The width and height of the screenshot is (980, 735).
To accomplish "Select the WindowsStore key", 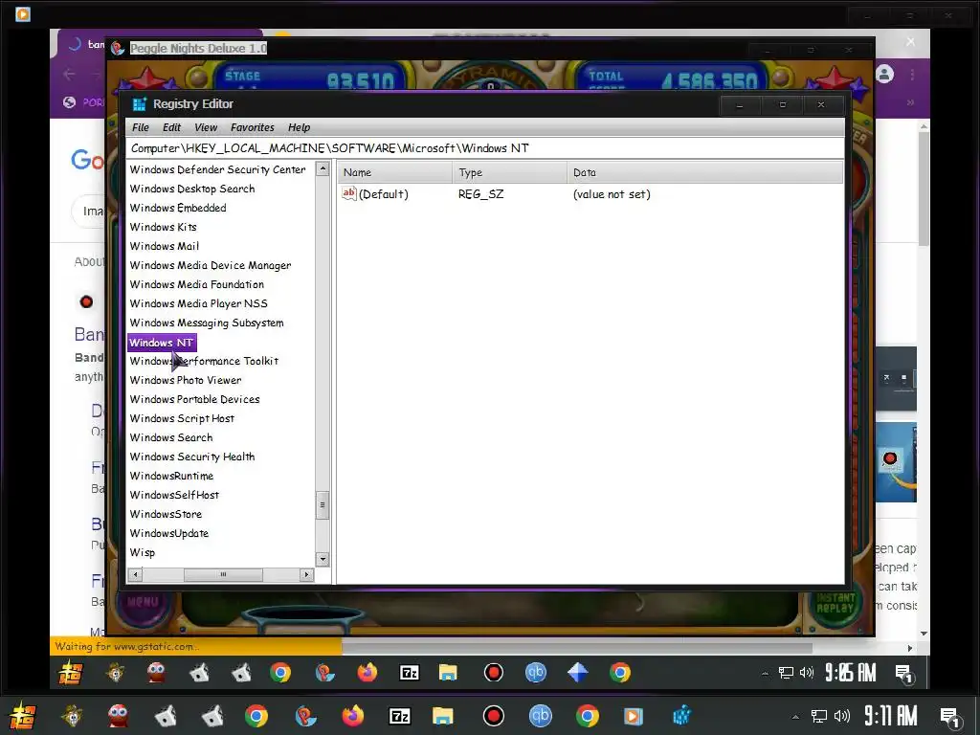I will [x=166, y=514].
